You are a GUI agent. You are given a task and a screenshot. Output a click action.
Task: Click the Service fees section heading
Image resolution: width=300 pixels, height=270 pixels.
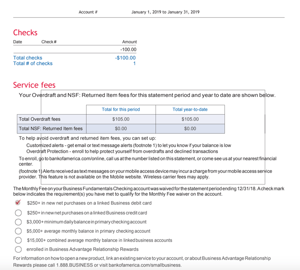(x=34, y=85)
